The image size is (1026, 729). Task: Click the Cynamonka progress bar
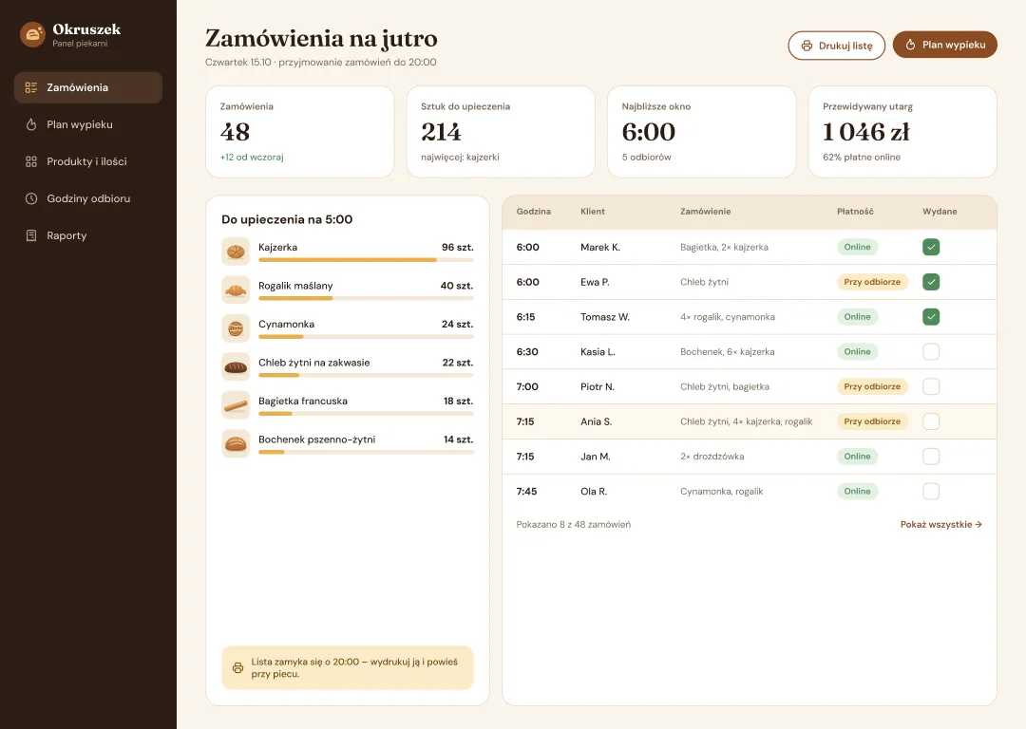pos(366,337)
